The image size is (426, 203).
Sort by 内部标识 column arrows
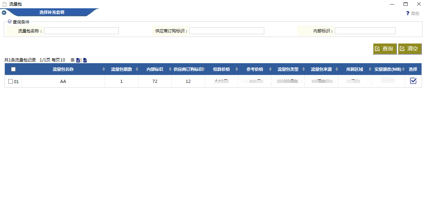[170, 69]
